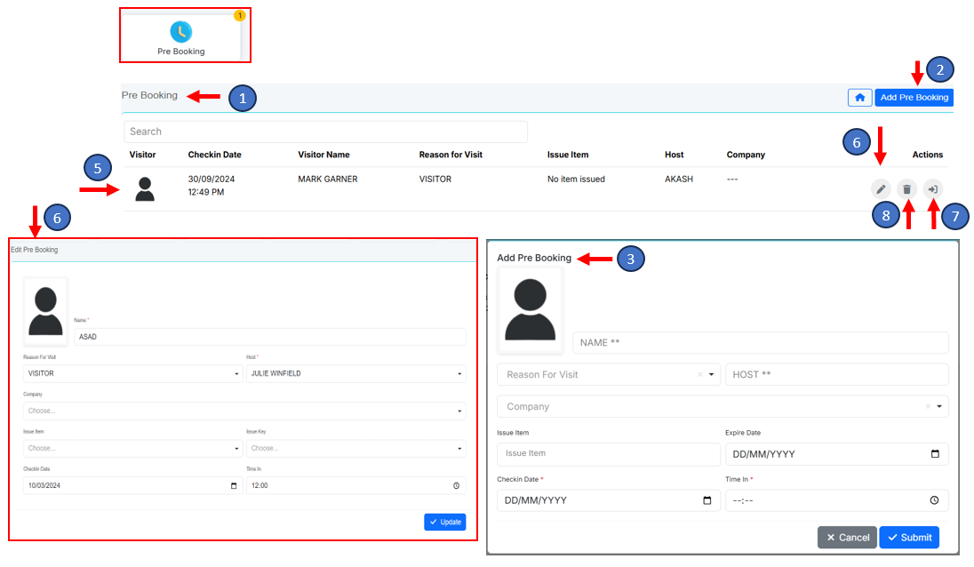Click the NAME input field in Add form
The height and width of the screenshot is (567, 974).
760,343
